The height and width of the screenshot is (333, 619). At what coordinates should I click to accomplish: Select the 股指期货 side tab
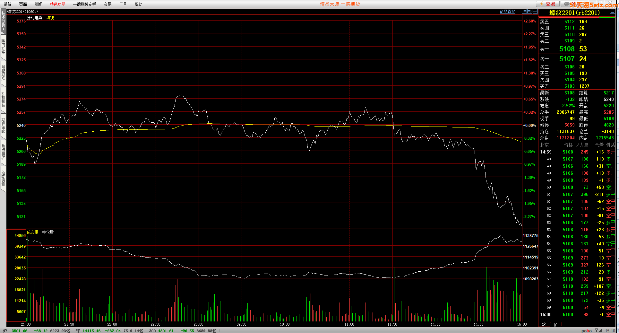point(3,74)
